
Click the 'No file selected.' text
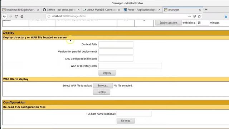(123, 86)
